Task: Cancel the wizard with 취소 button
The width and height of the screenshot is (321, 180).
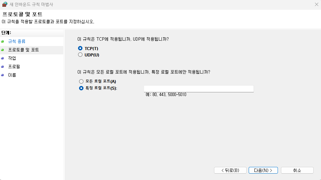Action: click(297, 170)
